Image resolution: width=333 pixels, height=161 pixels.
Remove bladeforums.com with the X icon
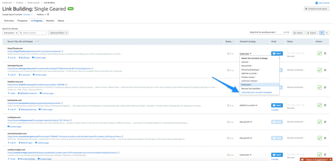(x=325, y=87)
